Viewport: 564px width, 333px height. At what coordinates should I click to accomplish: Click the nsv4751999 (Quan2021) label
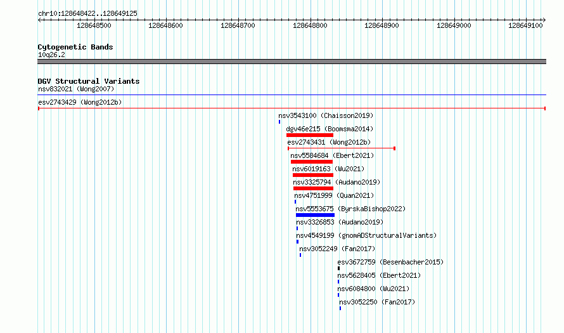pos(334,195)
